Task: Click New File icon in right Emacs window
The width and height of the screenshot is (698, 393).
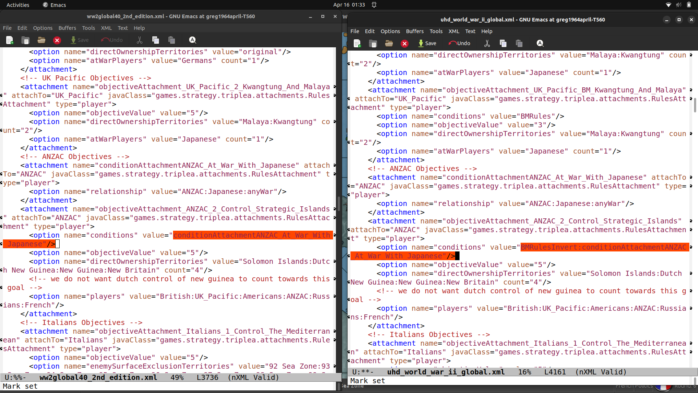Action: (x=357, y=43)
